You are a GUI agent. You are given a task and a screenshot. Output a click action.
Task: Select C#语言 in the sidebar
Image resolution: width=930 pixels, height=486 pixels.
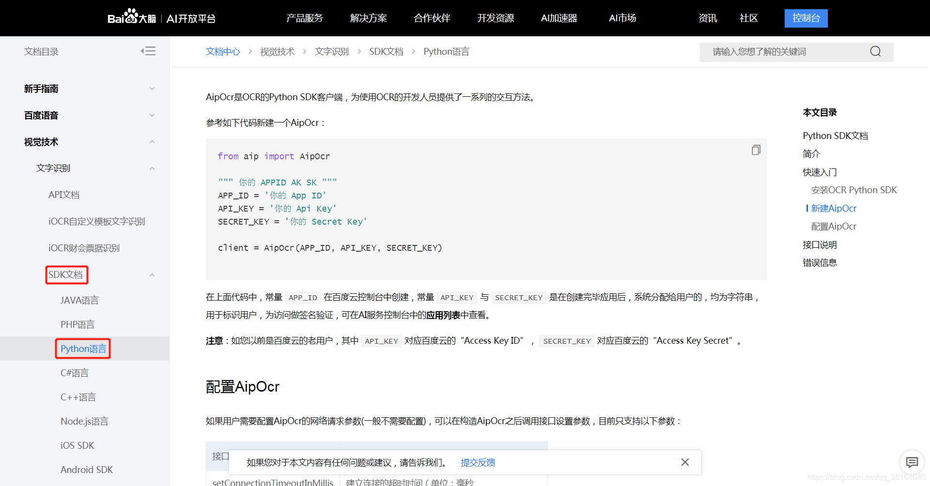tap(74, 372)
